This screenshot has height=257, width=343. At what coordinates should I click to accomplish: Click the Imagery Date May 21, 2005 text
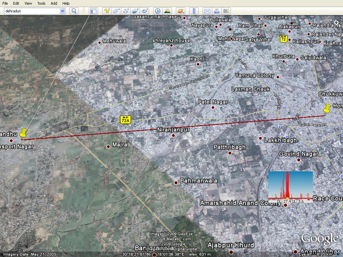tap(30, 254)
